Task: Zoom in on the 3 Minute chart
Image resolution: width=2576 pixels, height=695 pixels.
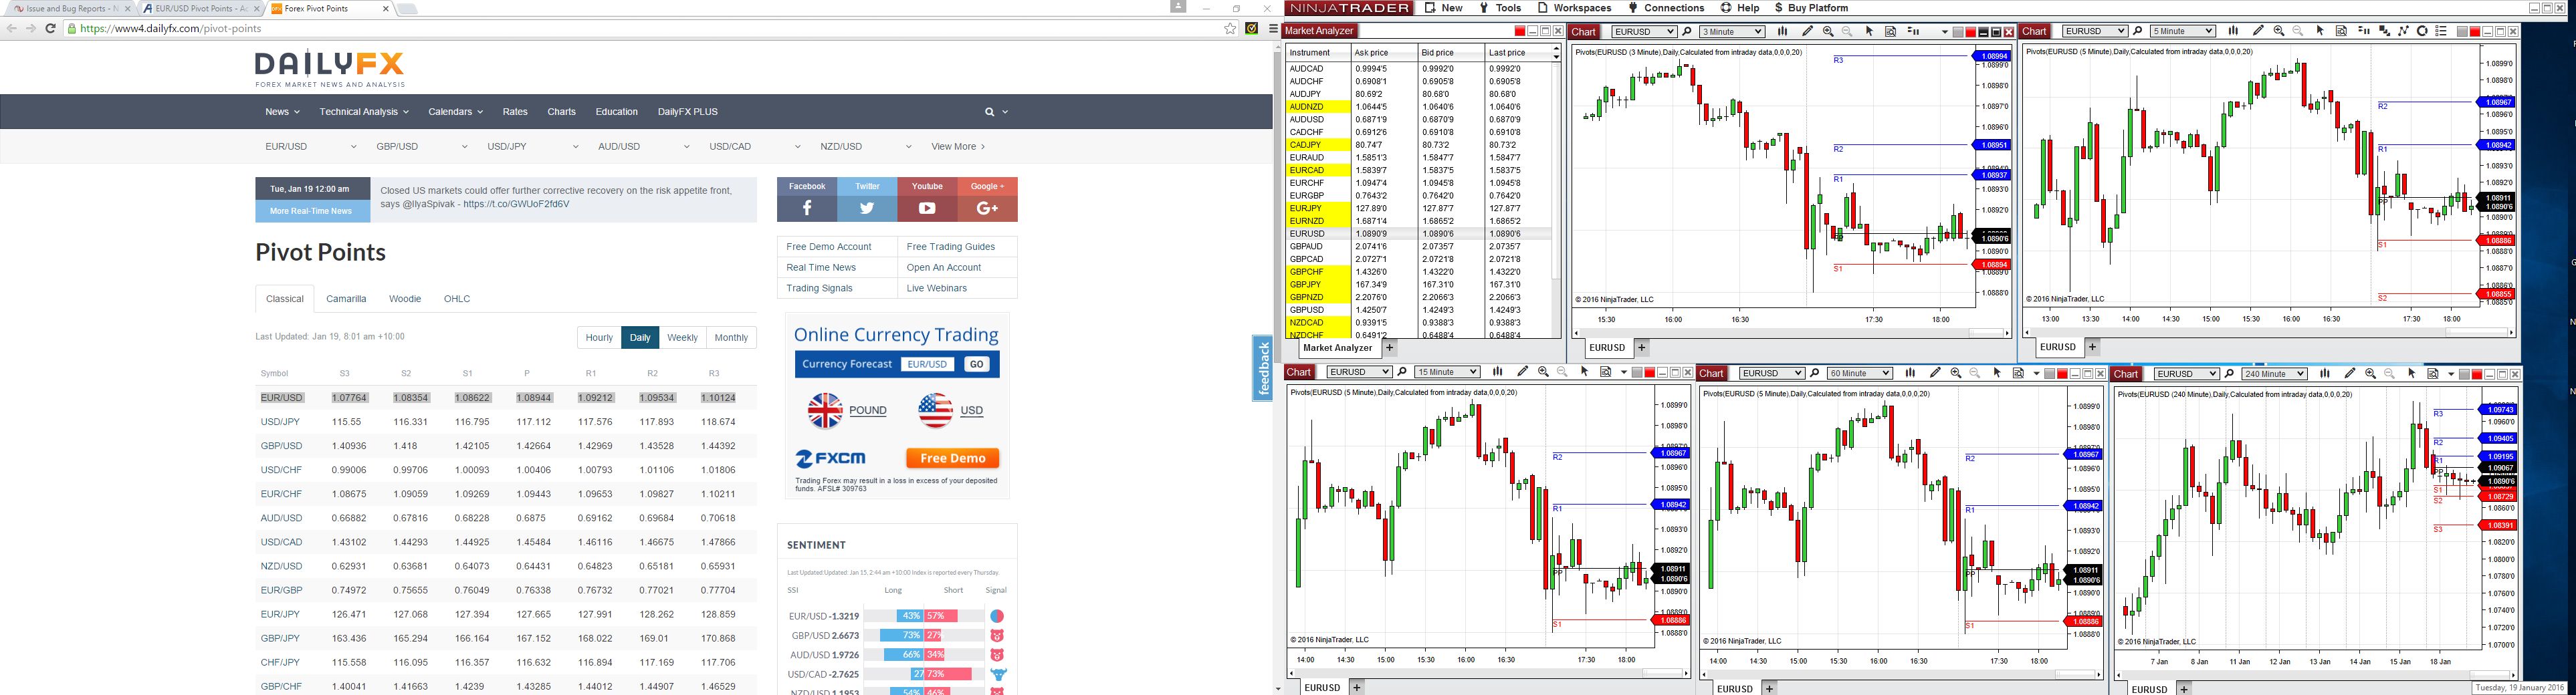Action: point(1828,32)
